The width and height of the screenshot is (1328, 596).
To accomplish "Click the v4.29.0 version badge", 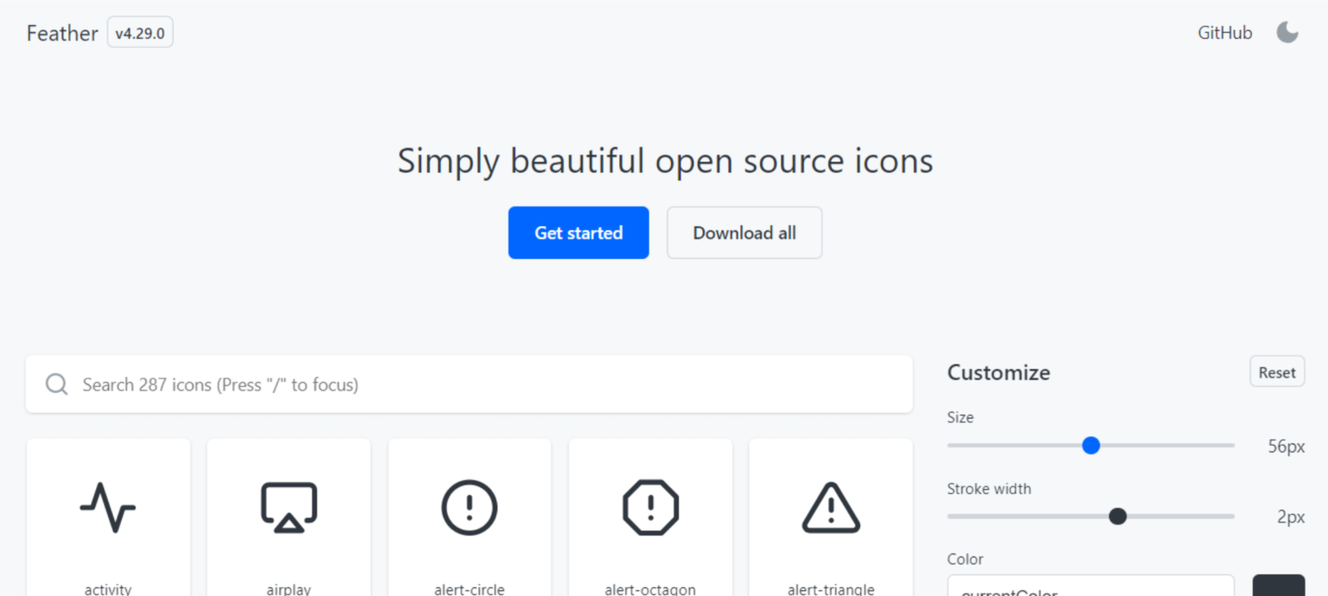I will point(139,32).
